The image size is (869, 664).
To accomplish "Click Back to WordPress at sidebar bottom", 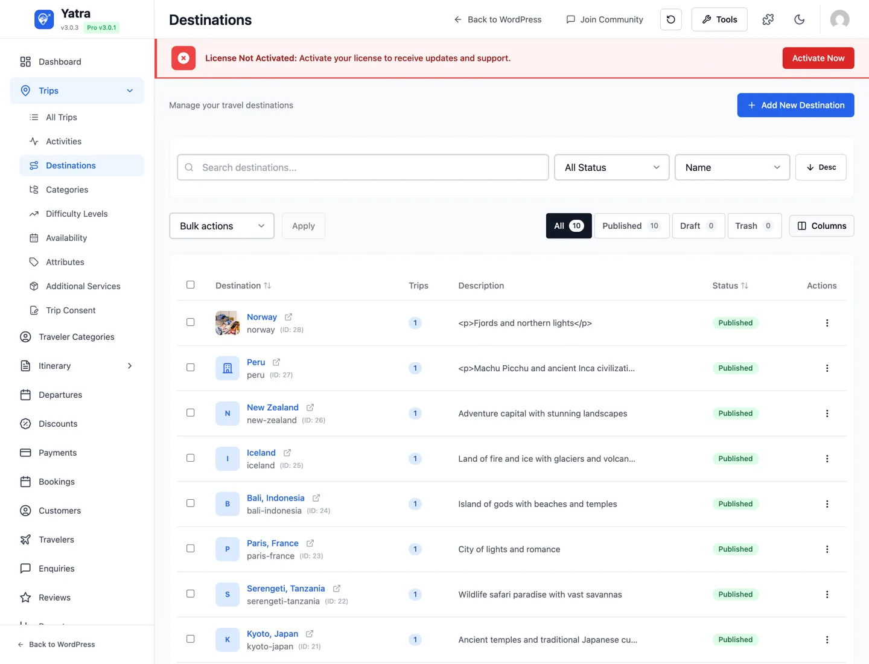I will (56, 645).
